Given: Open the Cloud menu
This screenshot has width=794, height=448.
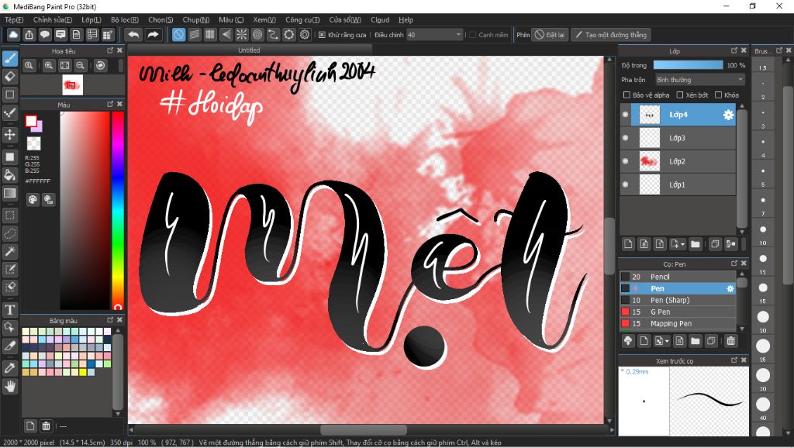Looking at the screenshot, I should (x=380, y=19).
